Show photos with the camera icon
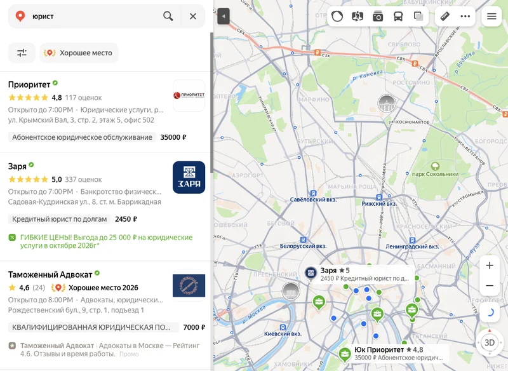Screen dimensions: 508x371 pyautogui.click(x=378, y=17)
